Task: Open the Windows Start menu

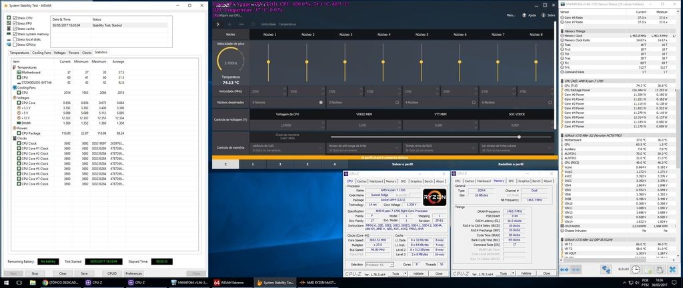Action: point(7,283)
